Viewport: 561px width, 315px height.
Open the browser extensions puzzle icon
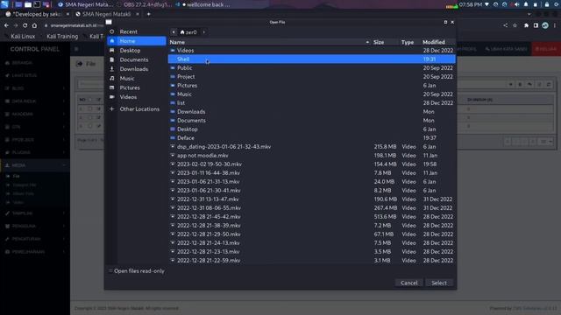click(x=526, y=25)
